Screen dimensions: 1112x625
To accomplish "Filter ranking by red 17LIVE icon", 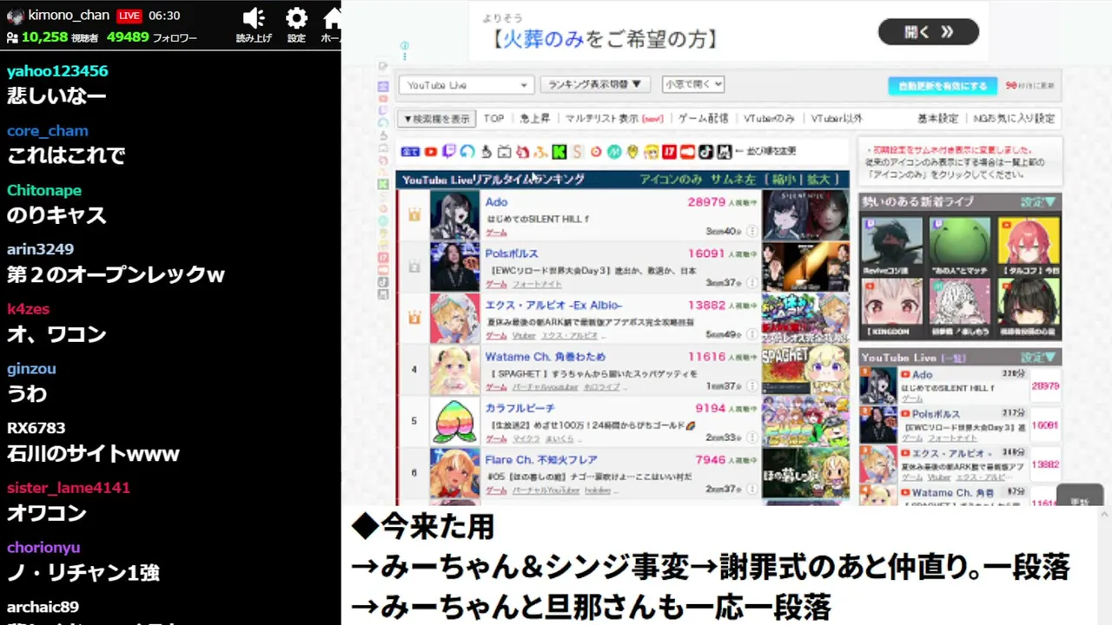I will [x=669, y=152].
